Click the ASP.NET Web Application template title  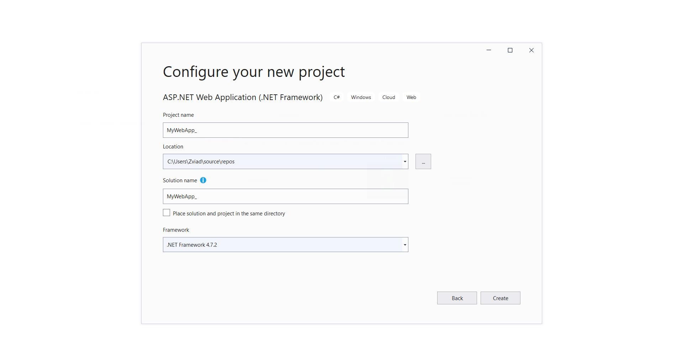pyautogui.click(x=243, y=98)
